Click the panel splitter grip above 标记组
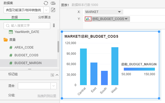165x103 pixels. point(30,69)
